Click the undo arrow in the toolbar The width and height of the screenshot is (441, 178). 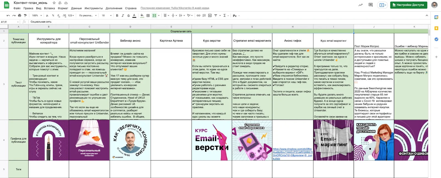pos(8,16)
